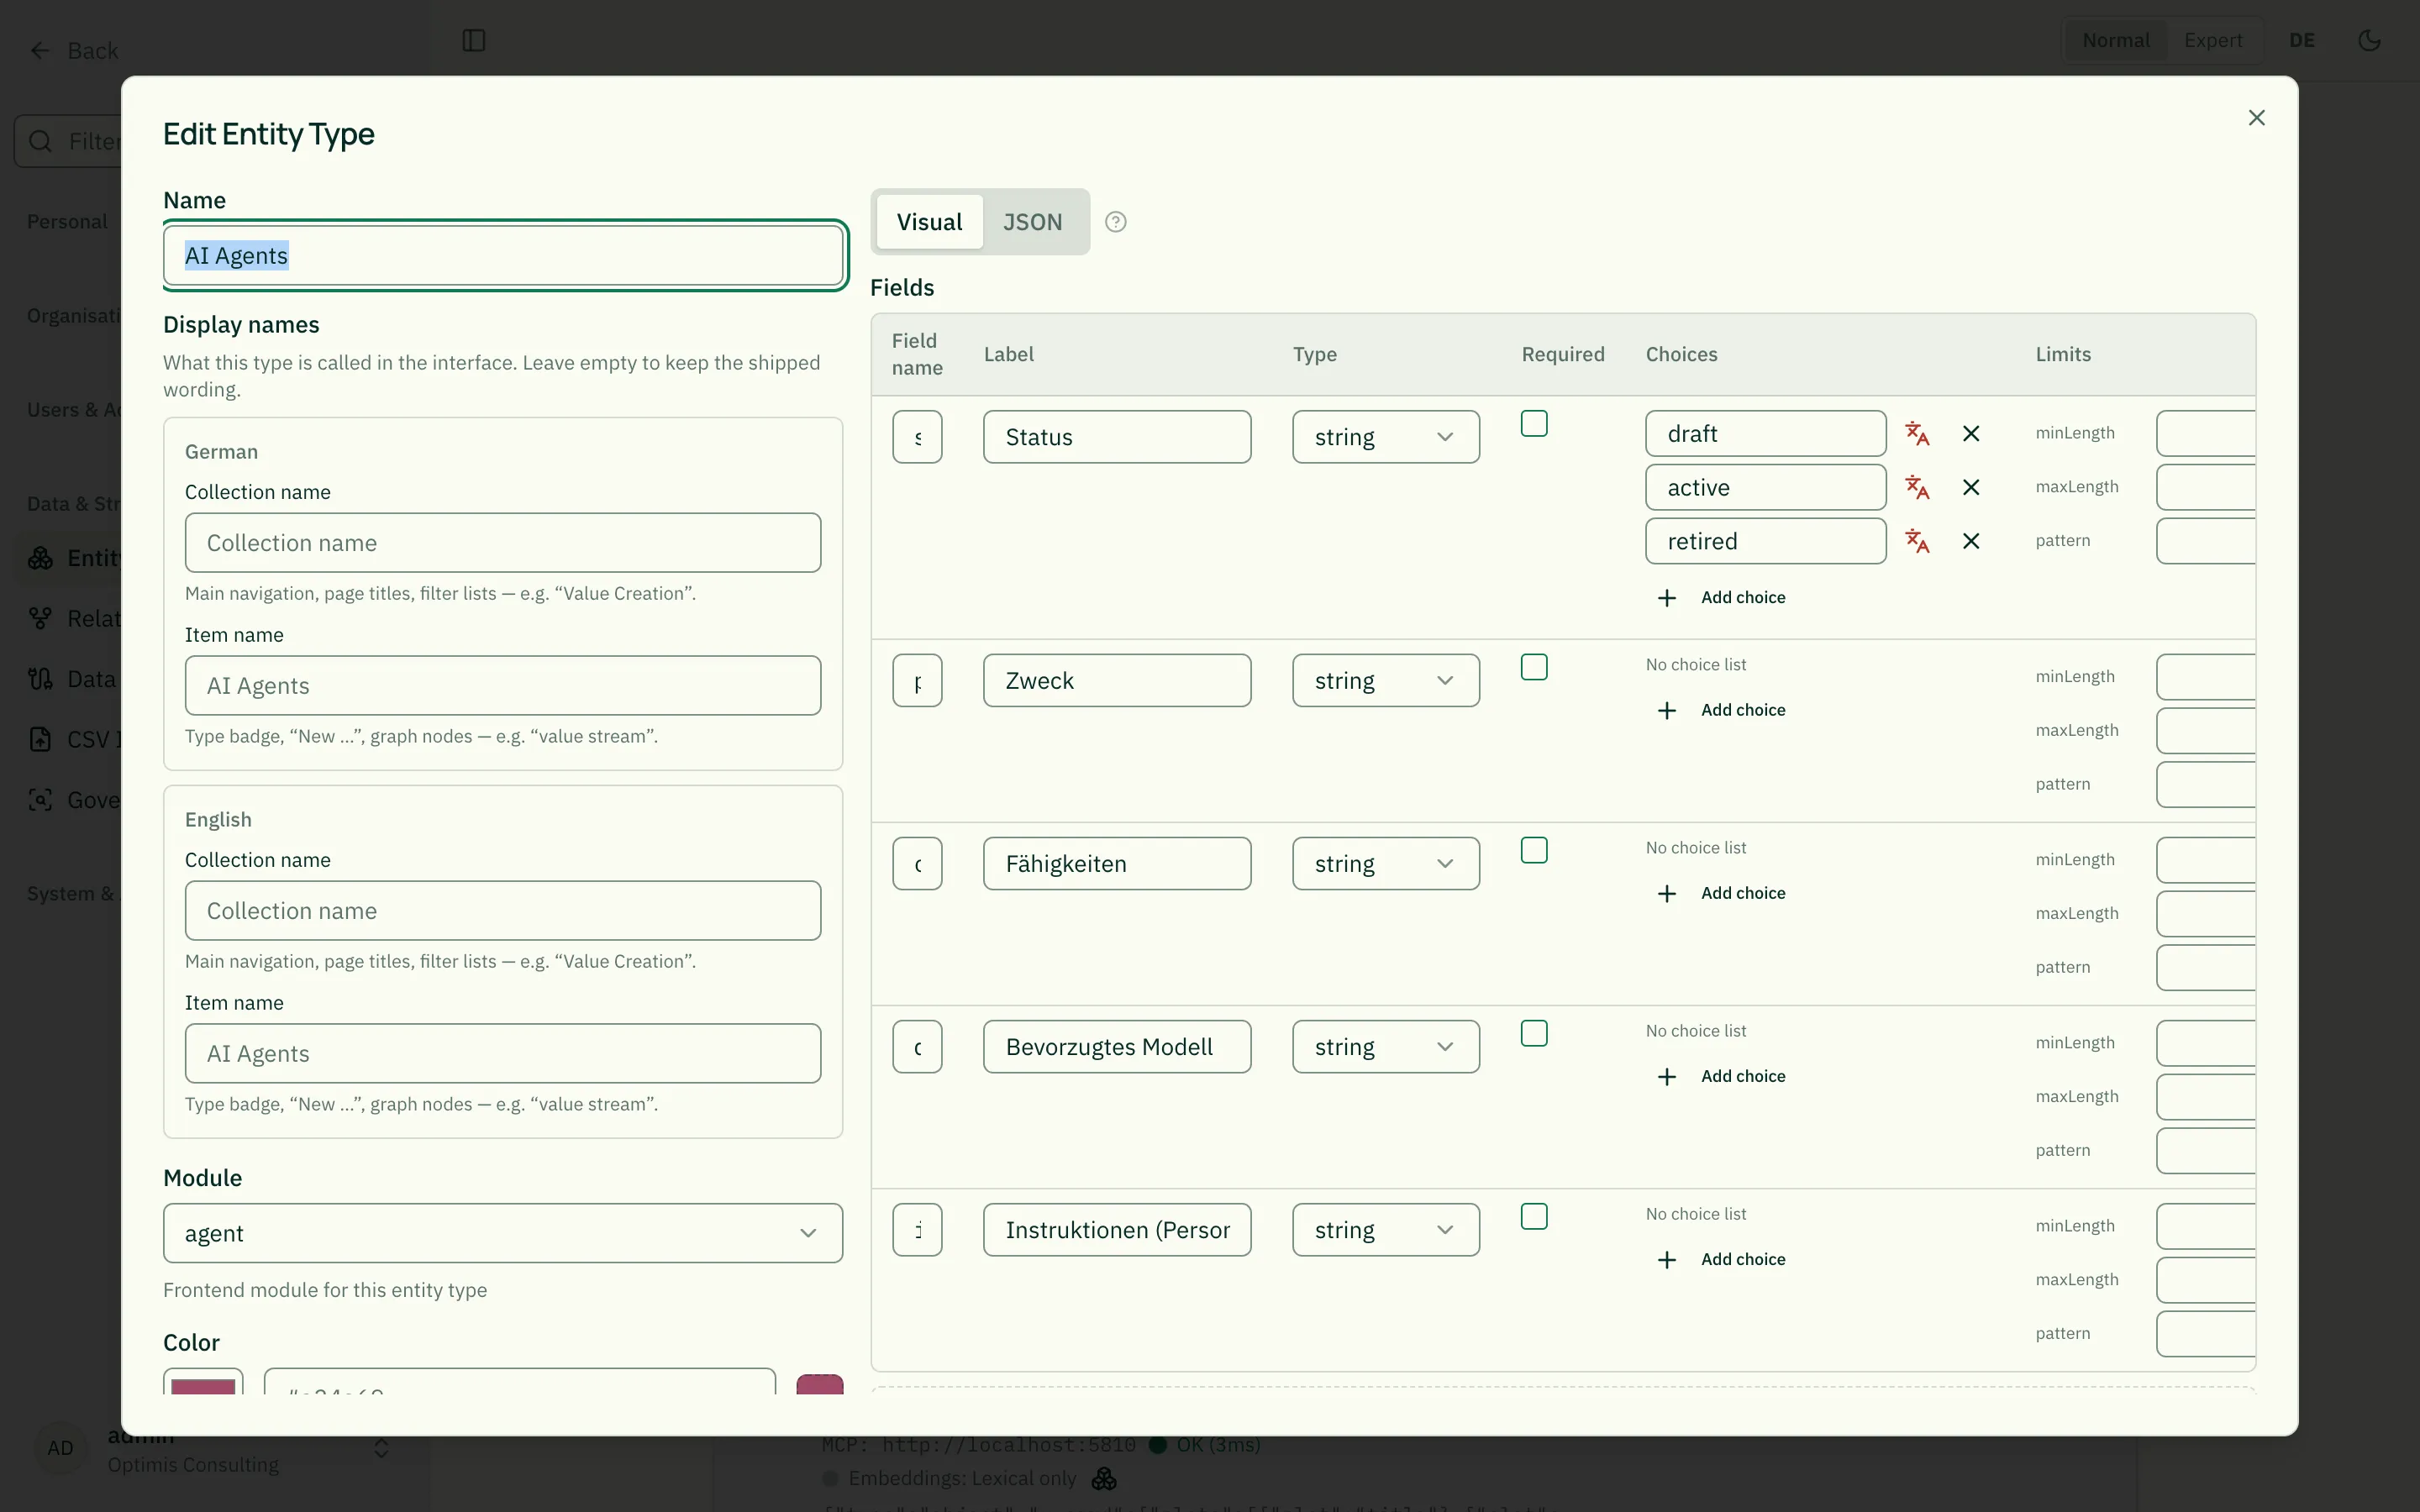Open Type dropdown for Zweck field
The height and width of the screenshot is (1512, 2420).
[1386, 681]
